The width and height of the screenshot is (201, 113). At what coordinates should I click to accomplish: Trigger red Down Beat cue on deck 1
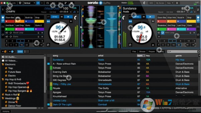click(x=10, y=21)
